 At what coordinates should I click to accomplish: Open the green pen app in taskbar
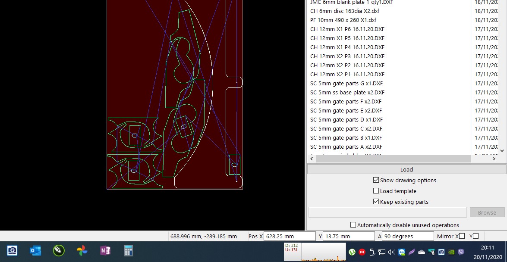pos(59,251)
